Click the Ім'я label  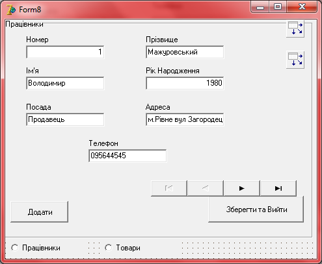pos(33,71)
